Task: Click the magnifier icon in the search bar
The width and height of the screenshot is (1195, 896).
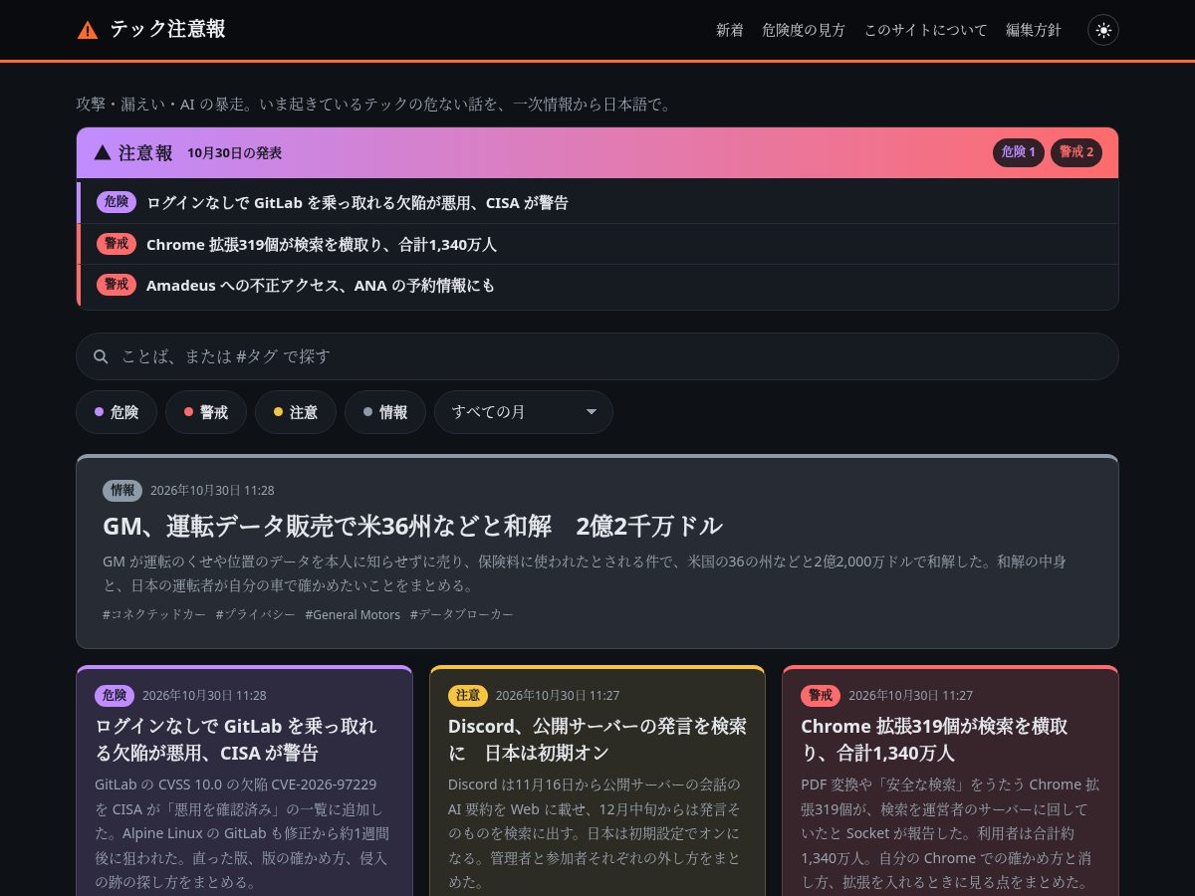Action: coord(101,356)
